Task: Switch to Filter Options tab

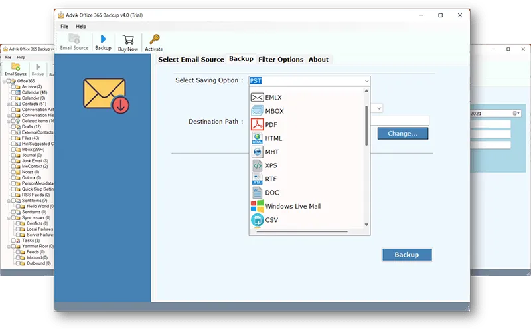Action: [281, 60]
